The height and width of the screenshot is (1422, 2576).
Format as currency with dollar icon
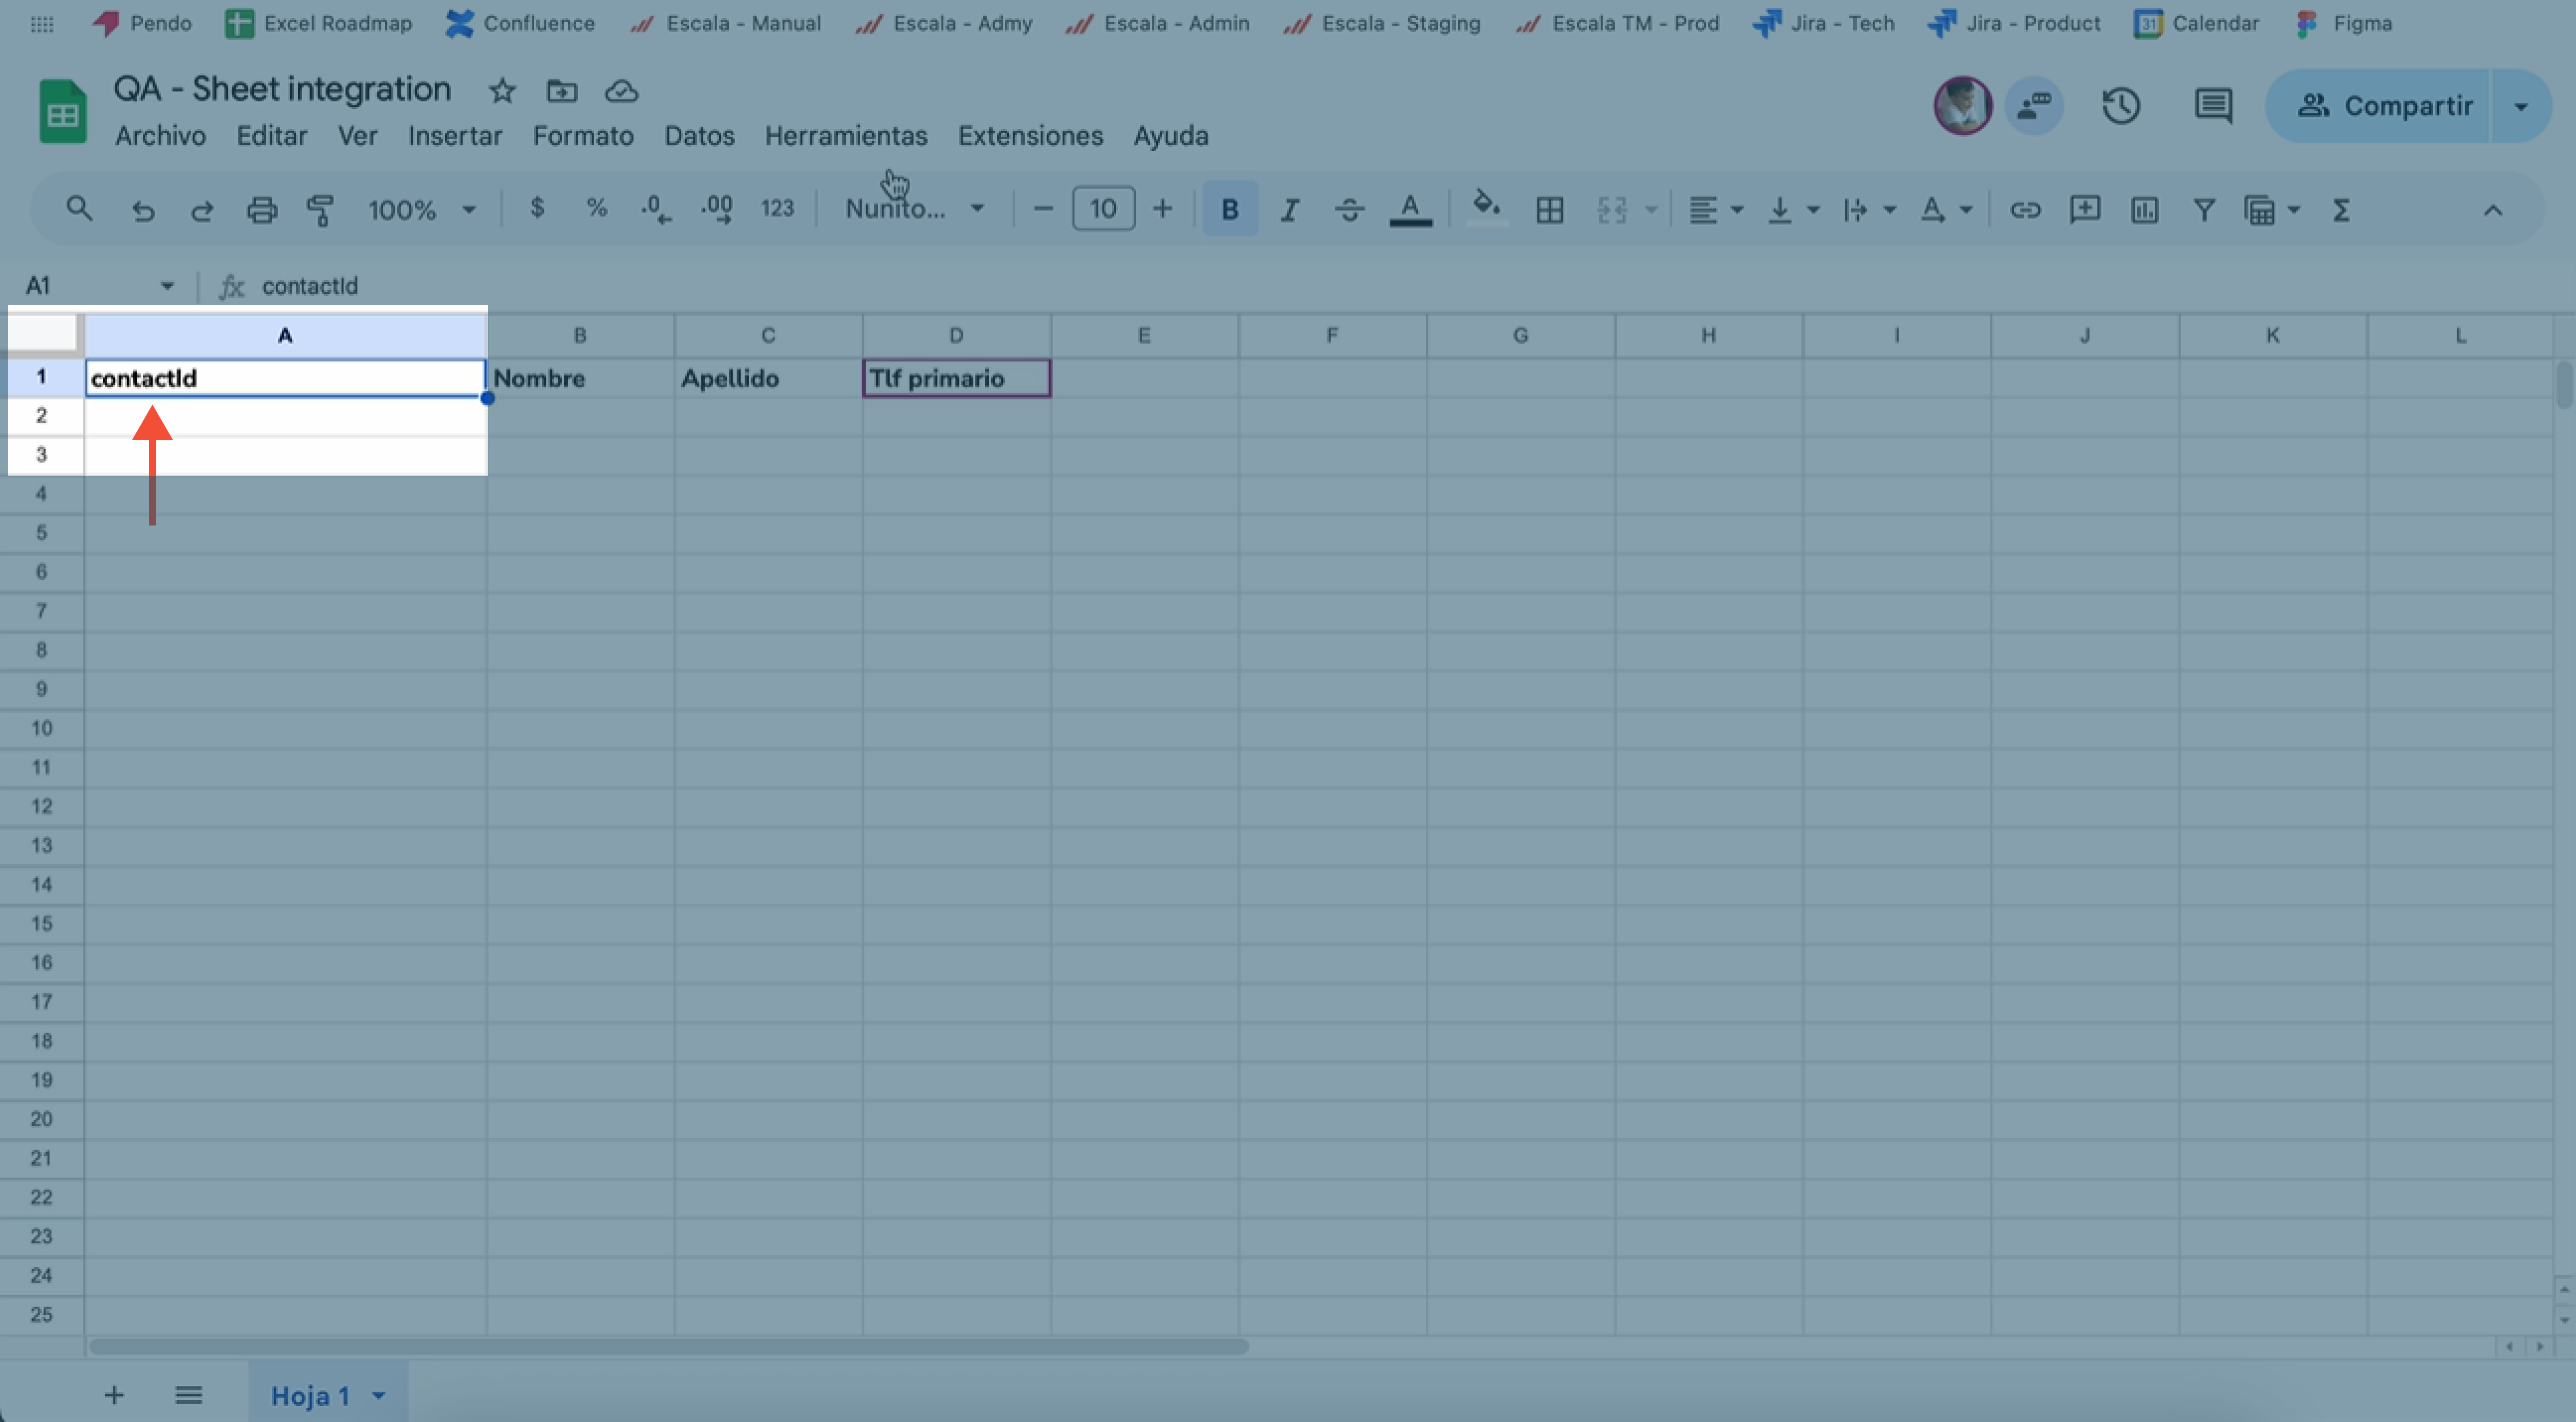point(537,208)
